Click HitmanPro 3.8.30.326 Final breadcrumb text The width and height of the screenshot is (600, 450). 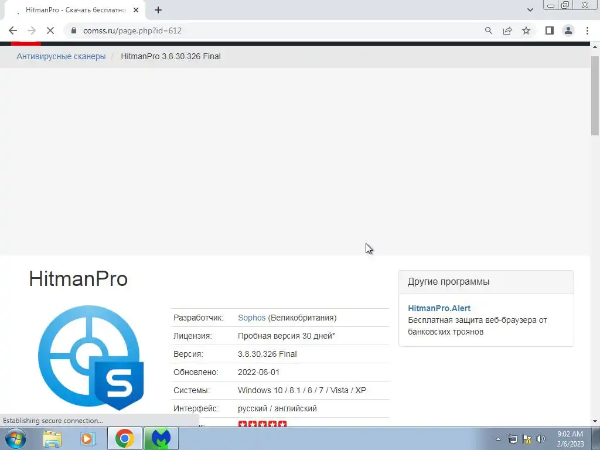tap(171, 56)
